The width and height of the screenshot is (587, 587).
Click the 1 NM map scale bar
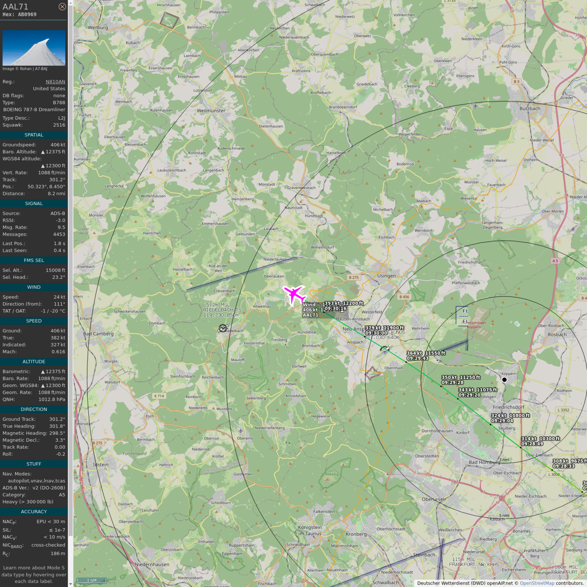[92, 580]
